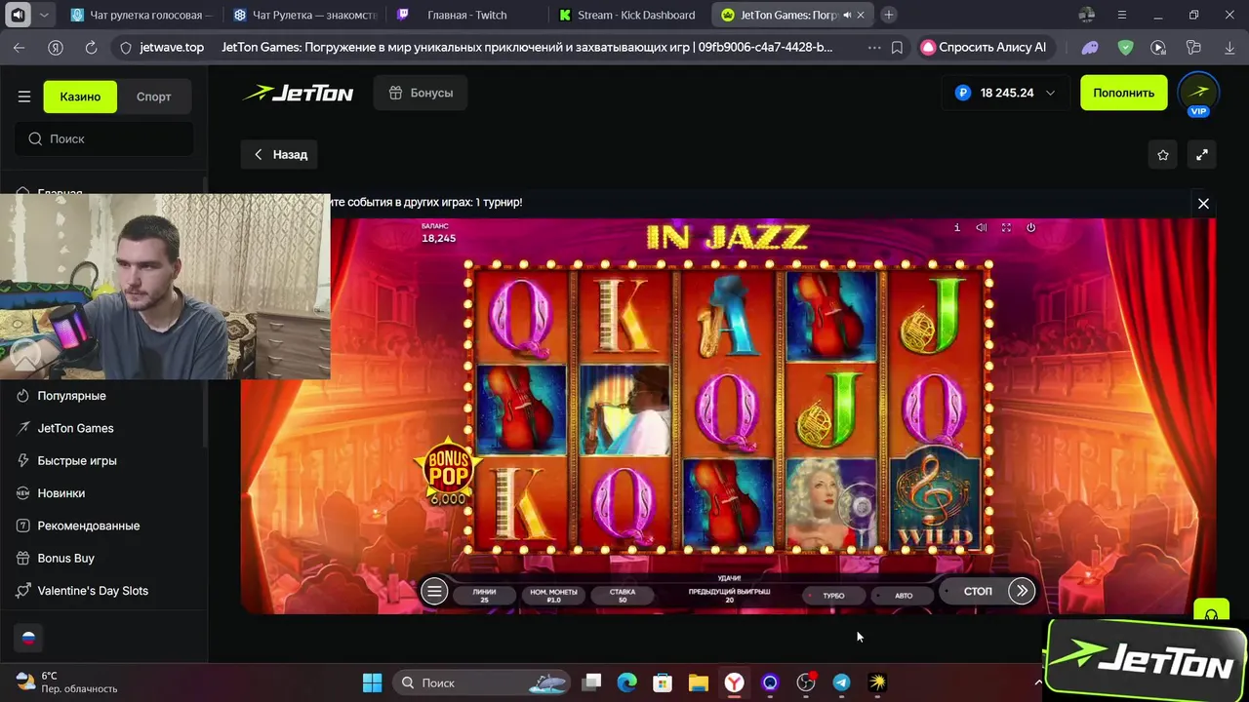
Task: Open the Yandex Я home button
Action: point(56,47)
